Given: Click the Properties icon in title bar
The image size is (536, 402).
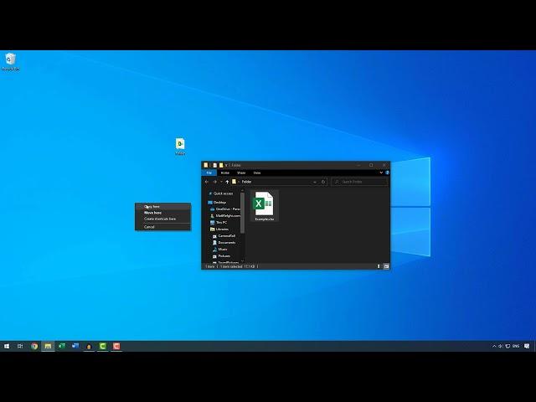Looking at the screenshot, I should tap(215, 165).
